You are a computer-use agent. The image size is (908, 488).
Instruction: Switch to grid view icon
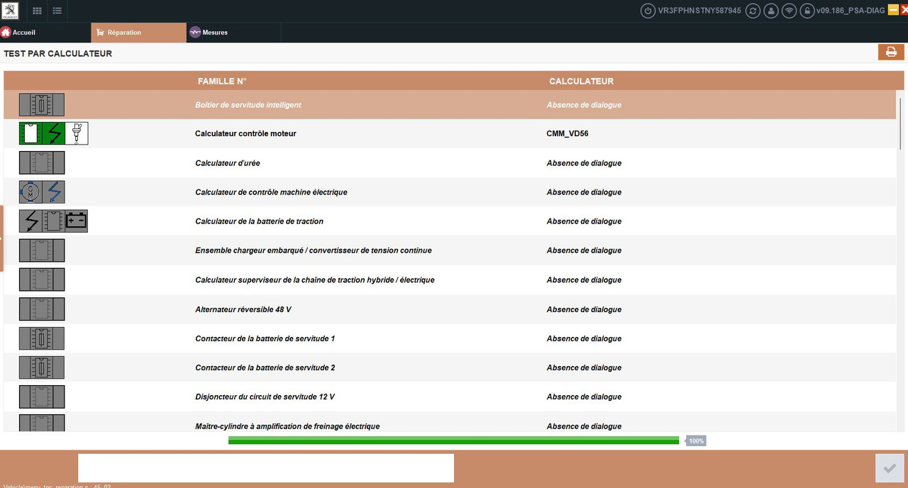pos(37,11)
